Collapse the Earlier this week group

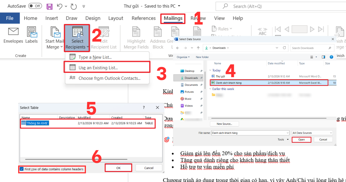coord(210,89)
